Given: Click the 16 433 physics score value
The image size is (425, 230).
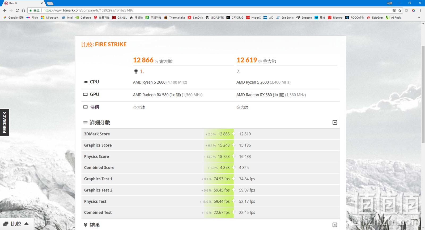Looking at the screenshot, I should tap(245, 157).
